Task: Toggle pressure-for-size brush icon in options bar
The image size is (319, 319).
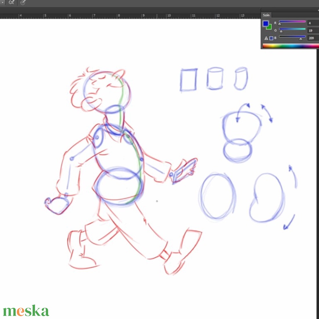Action: coord(23,2)
